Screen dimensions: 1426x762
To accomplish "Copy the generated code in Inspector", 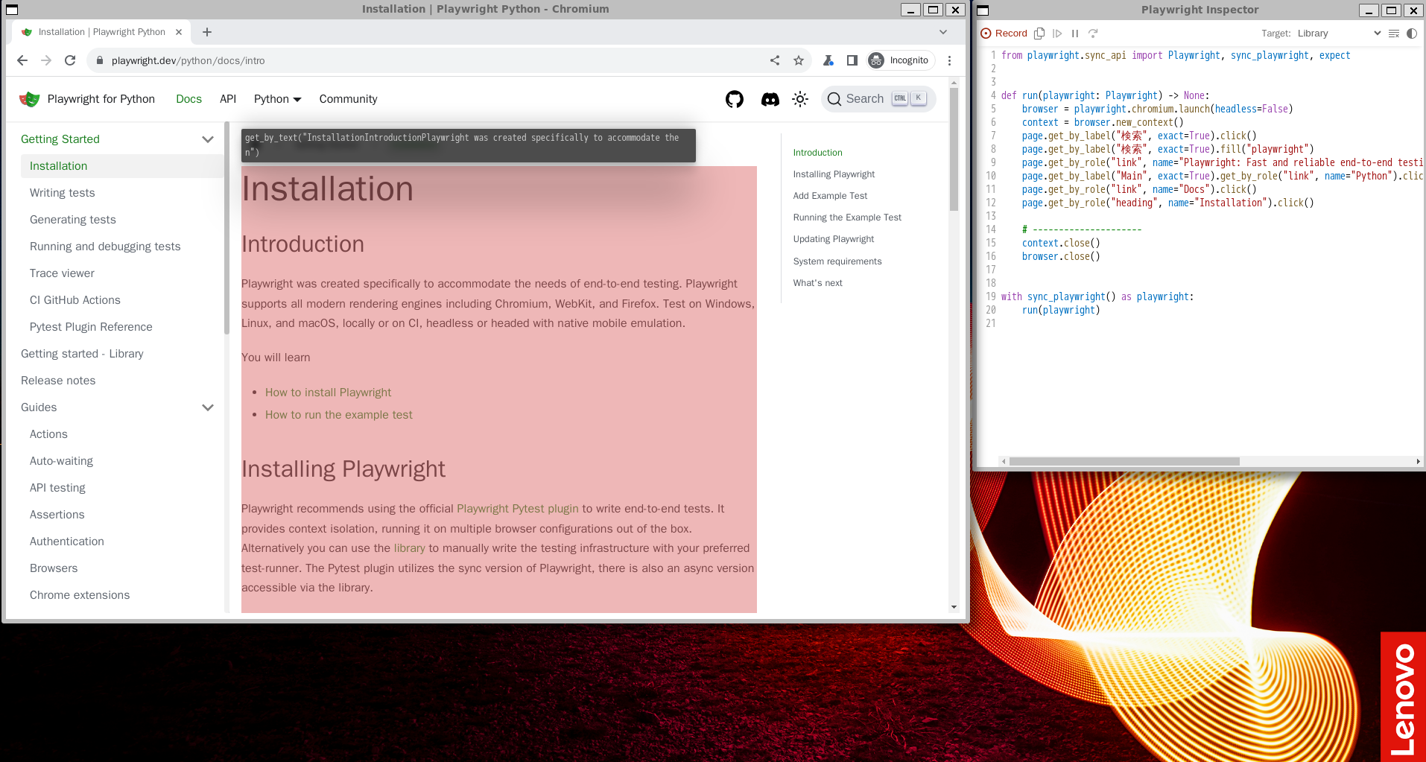I will [1039, 34].
